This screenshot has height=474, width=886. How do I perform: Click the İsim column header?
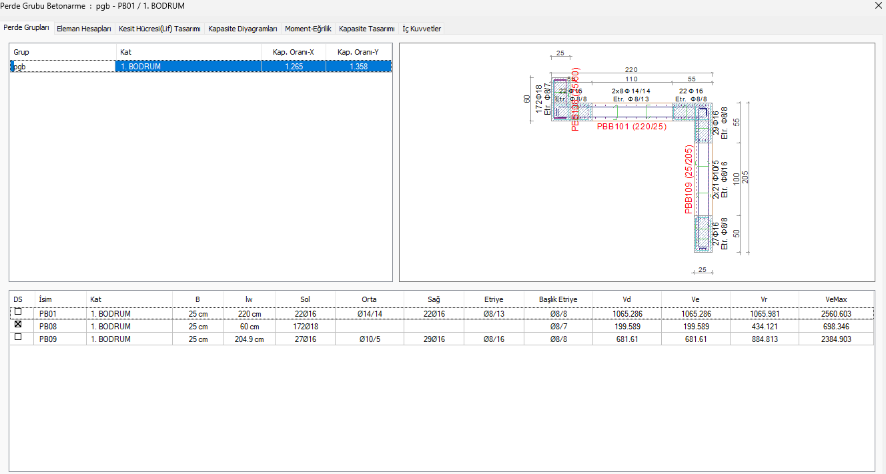(x=60, y=299)
